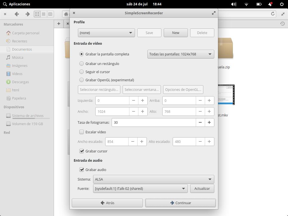288x216 pixels.
Task: Click the Red section header in sidebar
Action: point(7,133)
